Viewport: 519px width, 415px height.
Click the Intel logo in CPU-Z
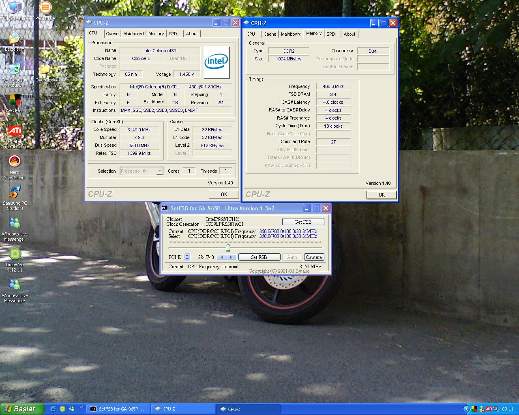click(217, 62)
